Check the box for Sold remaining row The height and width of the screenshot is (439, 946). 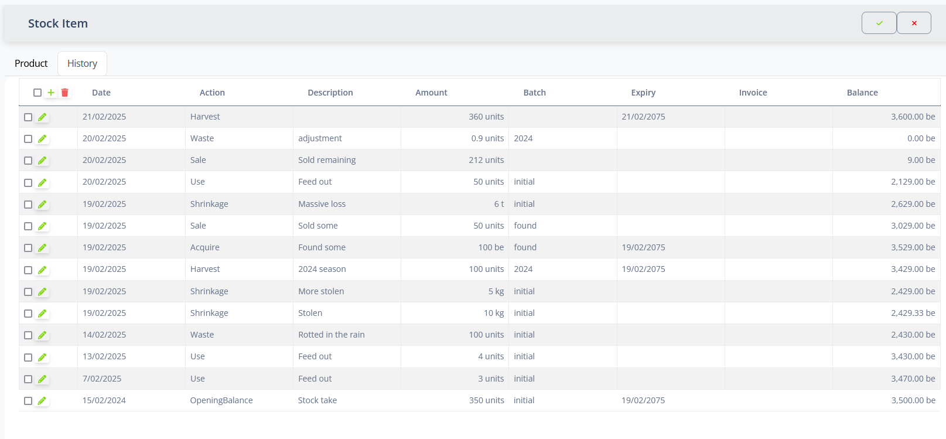[28, 161]
